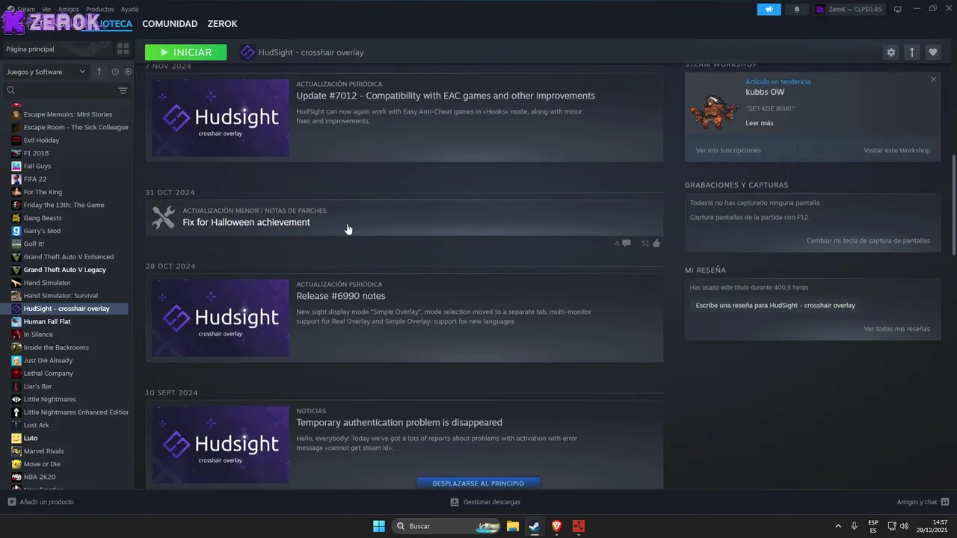
Task: Open the Ayuda menu
Action: coord(129,9)
